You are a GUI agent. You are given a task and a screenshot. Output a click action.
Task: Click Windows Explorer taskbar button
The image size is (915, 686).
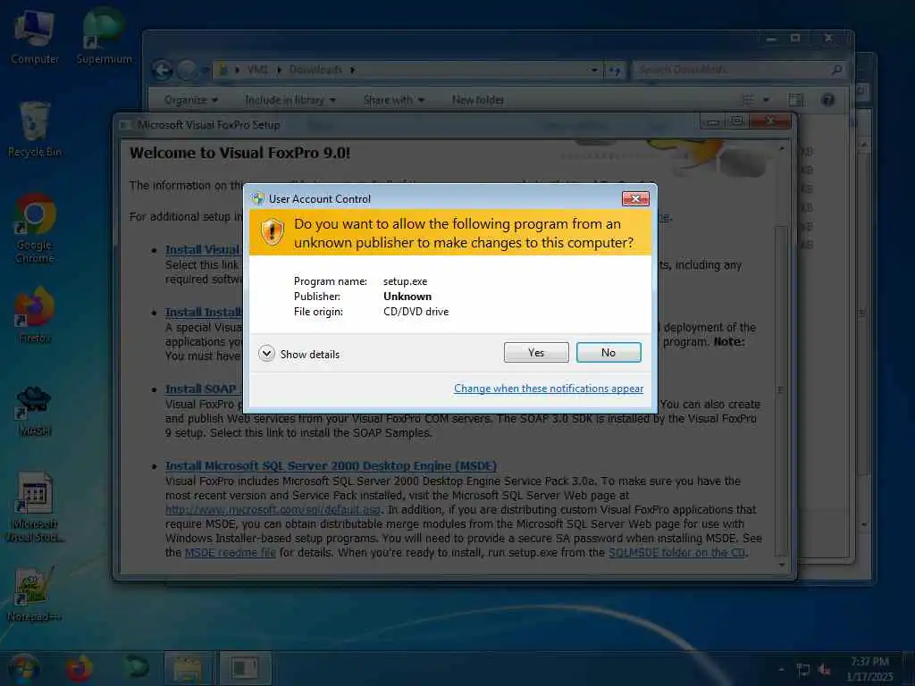point(188,668)
